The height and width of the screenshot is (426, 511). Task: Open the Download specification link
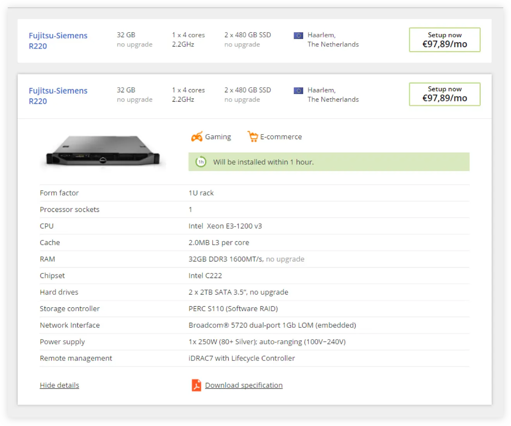(x=244, y=385)
